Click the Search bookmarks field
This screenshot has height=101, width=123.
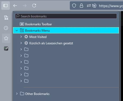tap(66, 16)
